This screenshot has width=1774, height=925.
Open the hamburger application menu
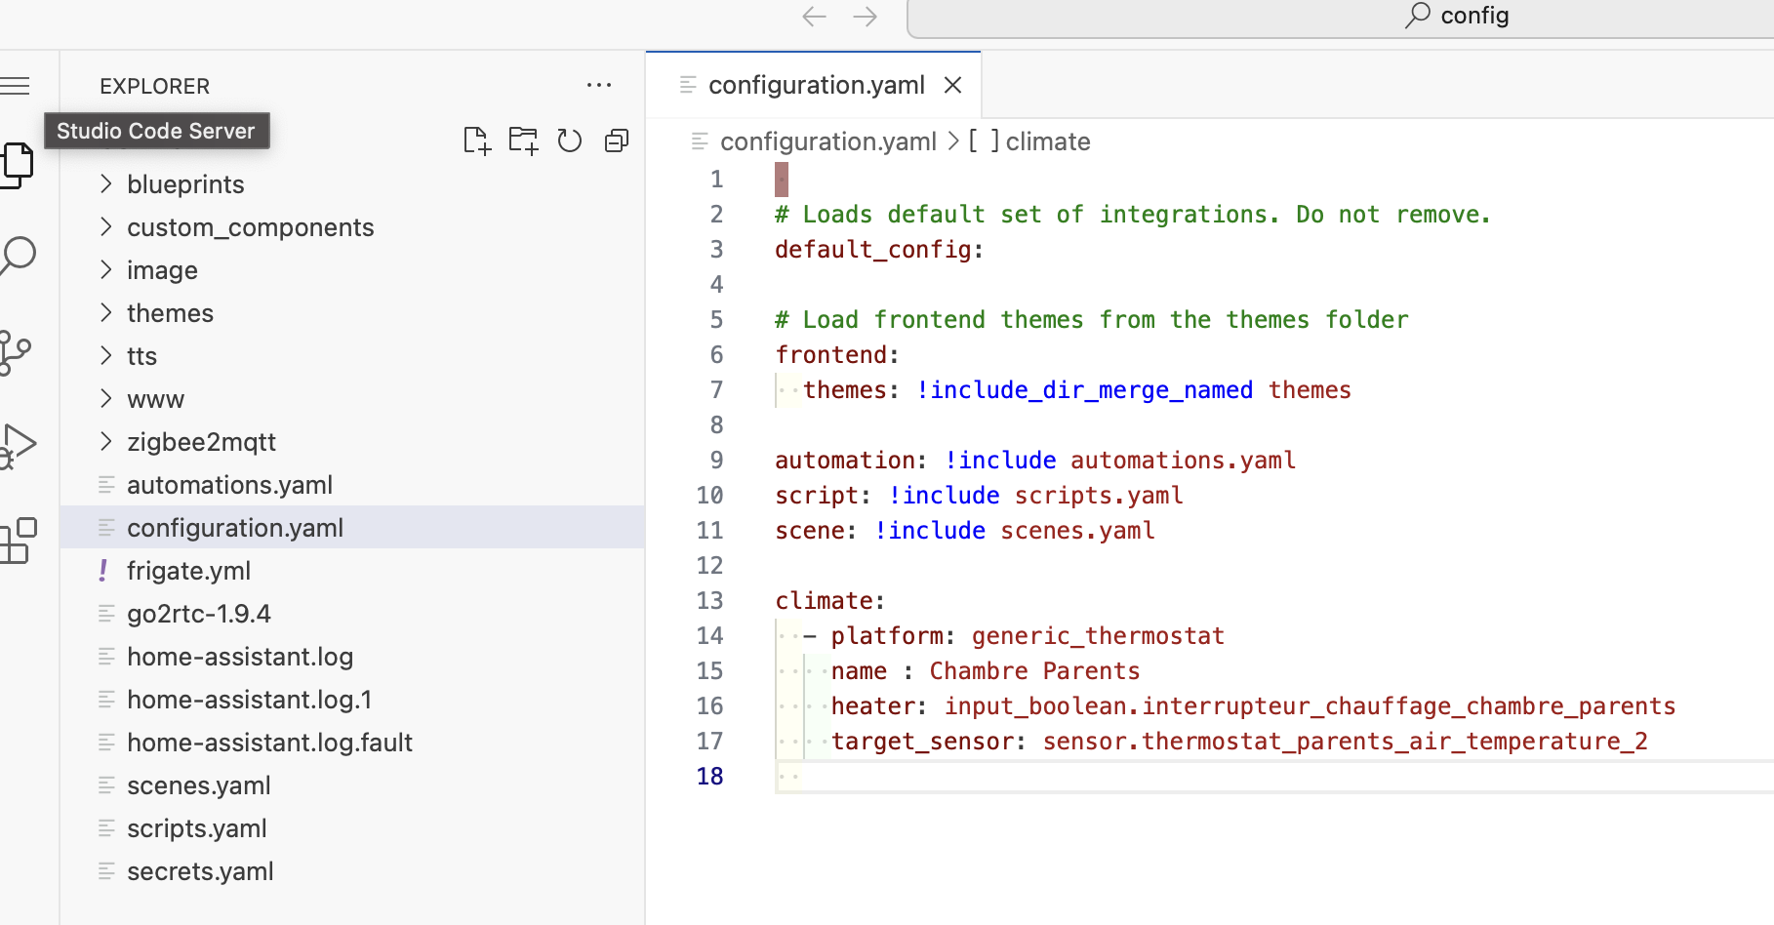[14, 86]
